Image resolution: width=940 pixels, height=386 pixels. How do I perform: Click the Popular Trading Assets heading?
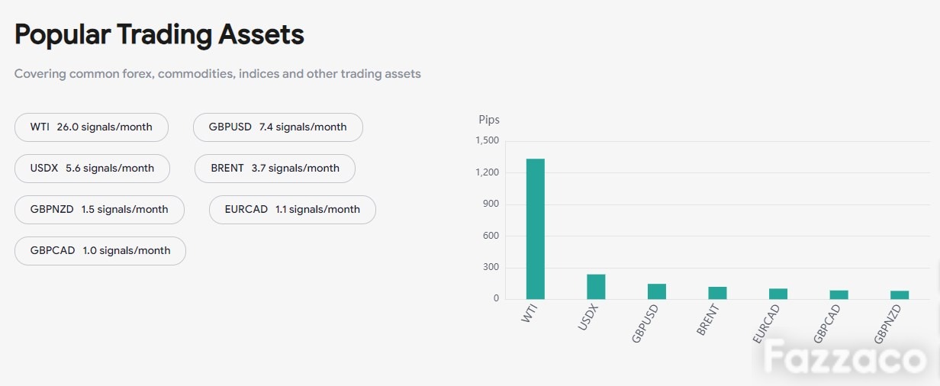click(x=159, y=34)
